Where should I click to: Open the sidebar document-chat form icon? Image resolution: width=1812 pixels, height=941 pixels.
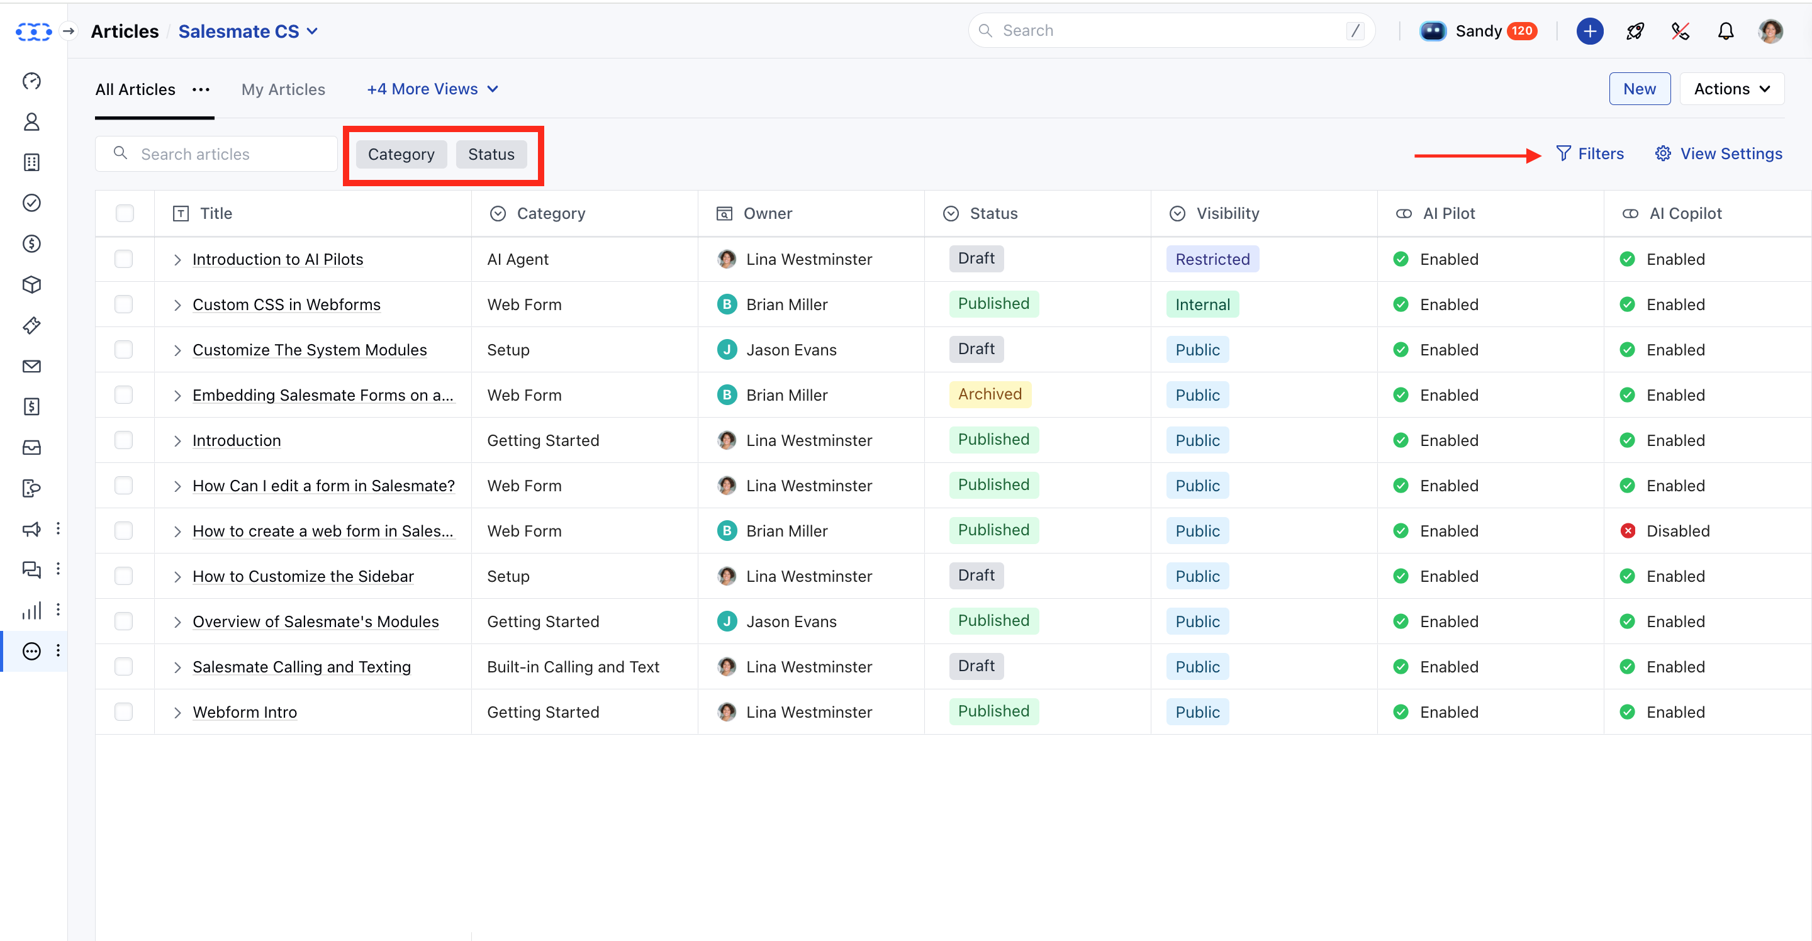click(31, 488)
